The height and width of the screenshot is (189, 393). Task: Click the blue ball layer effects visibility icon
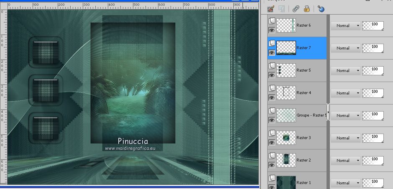click(321, 9)
